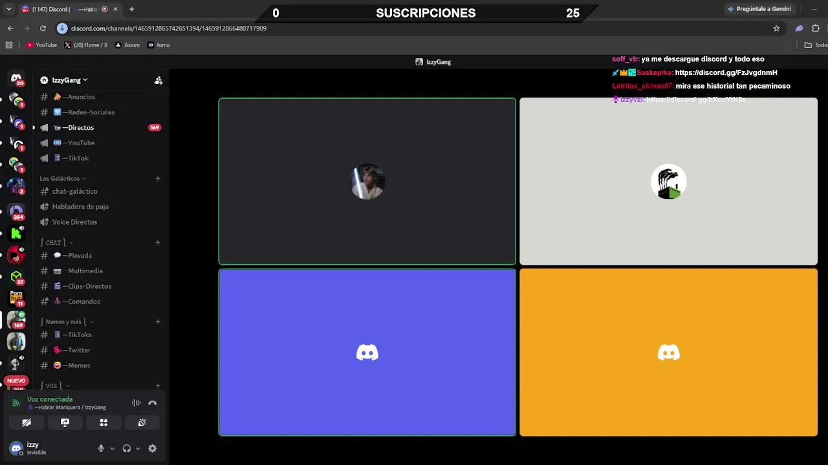Screen dimensions: 828x465
Task: Open the Twitter channel
Action: tap(101, 350)
